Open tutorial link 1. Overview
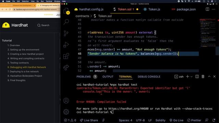The height and width of the screenshot is (123, 219). pos(14,45)
